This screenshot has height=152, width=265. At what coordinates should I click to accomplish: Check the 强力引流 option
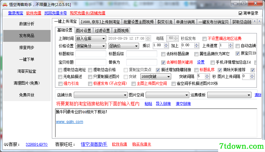pos(60,84)
